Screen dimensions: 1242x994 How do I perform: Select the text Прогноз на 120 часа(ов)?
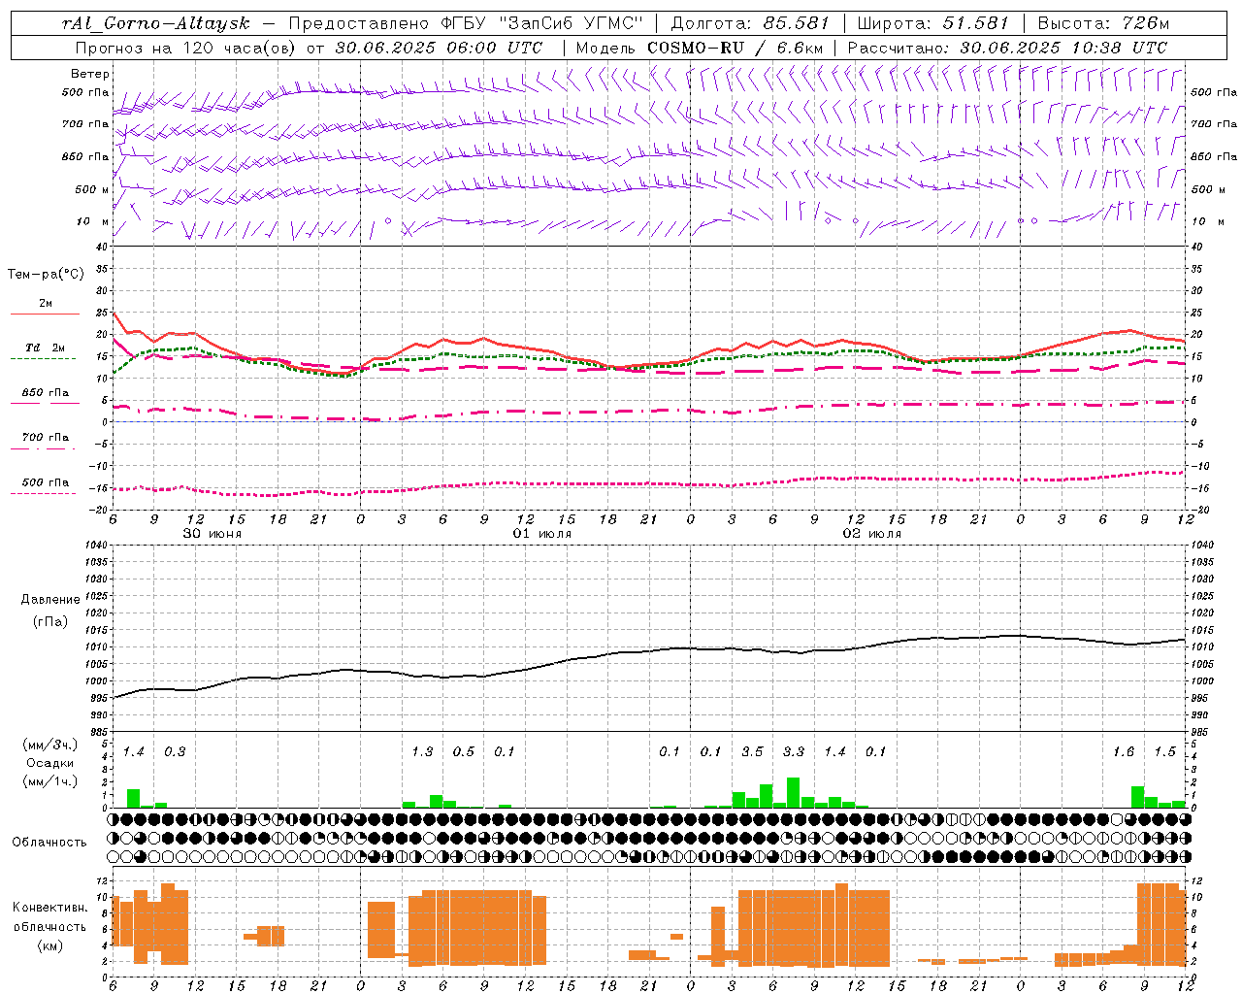186,48
